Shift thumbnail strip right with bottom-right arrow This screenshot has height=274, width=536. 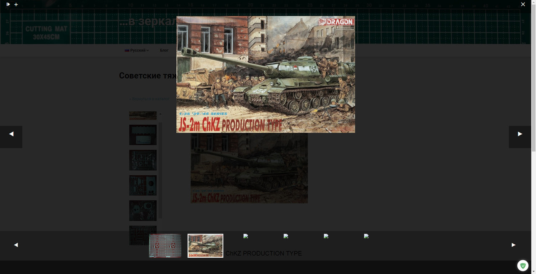513,245
